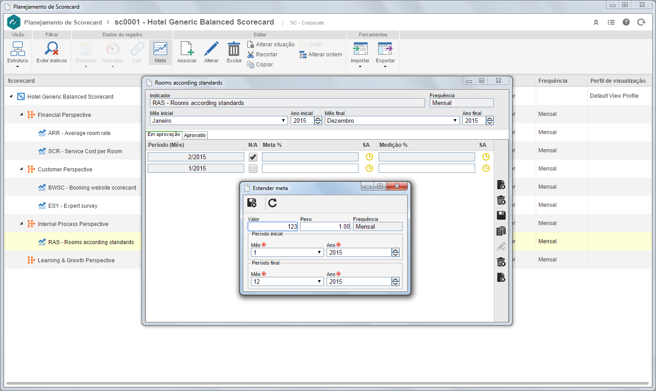Viewport: 656px width, 391px height.
Task: Click the Valor input field
Action: 272,226
